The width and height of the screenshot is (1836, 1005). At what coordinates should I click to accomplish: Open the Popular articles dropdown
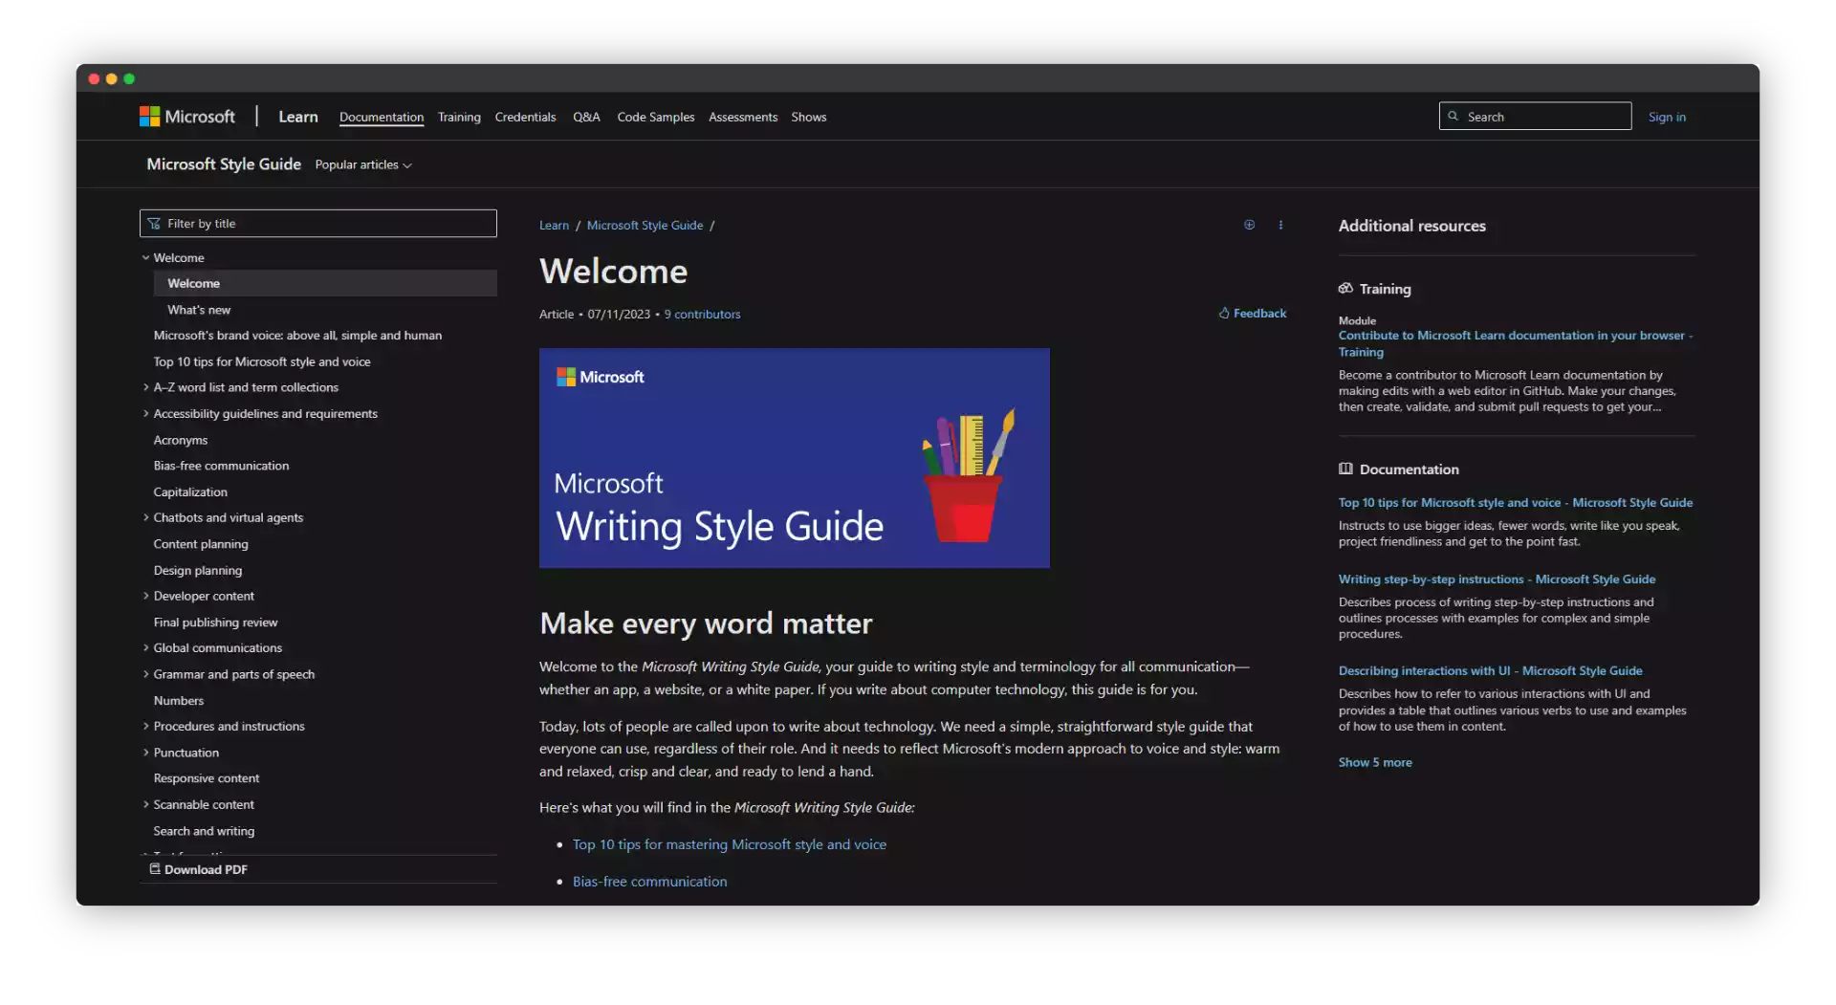362,164
